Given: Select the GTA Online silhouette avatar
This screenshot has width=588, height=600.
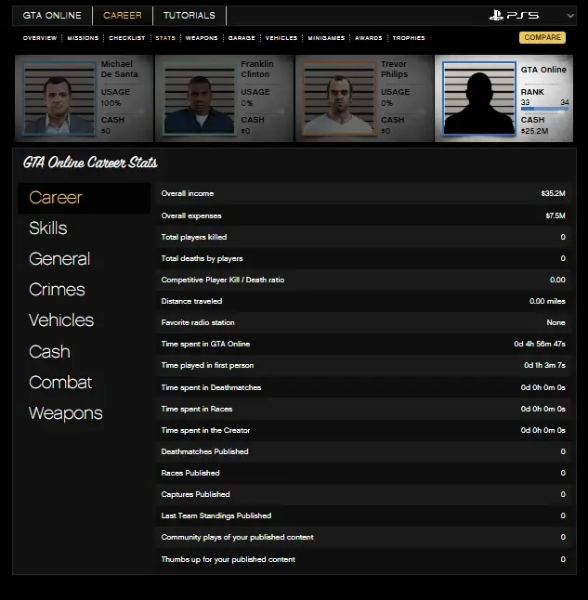Looking at the screenshot, I should 478,98.
